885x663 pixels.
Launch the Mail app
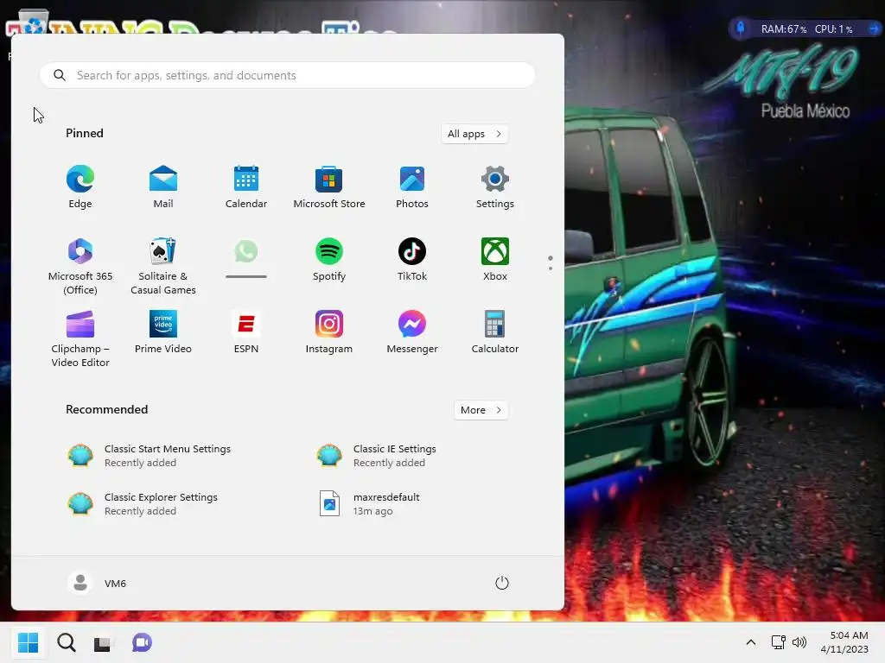pos(163,187)
